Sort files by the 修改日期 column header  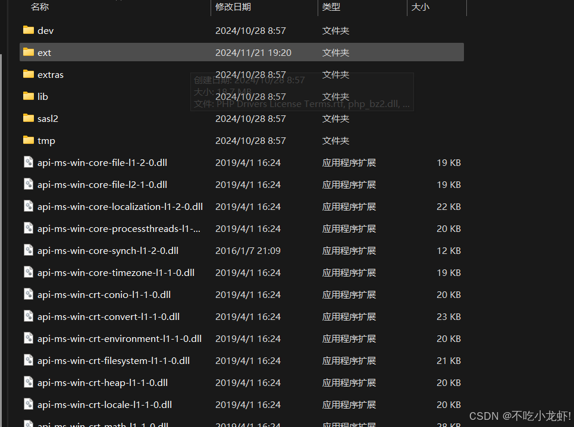[x=233, y=7]
